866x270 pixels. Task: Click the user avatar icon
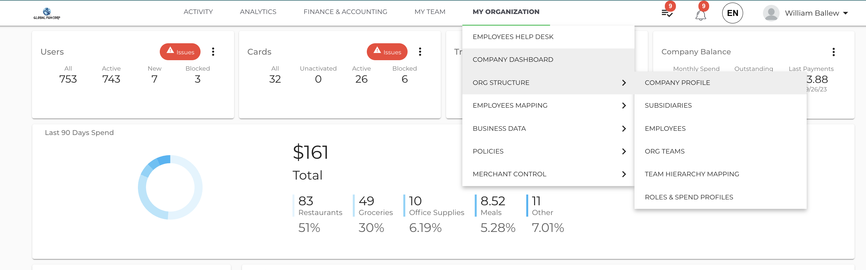tap(771, 13)
